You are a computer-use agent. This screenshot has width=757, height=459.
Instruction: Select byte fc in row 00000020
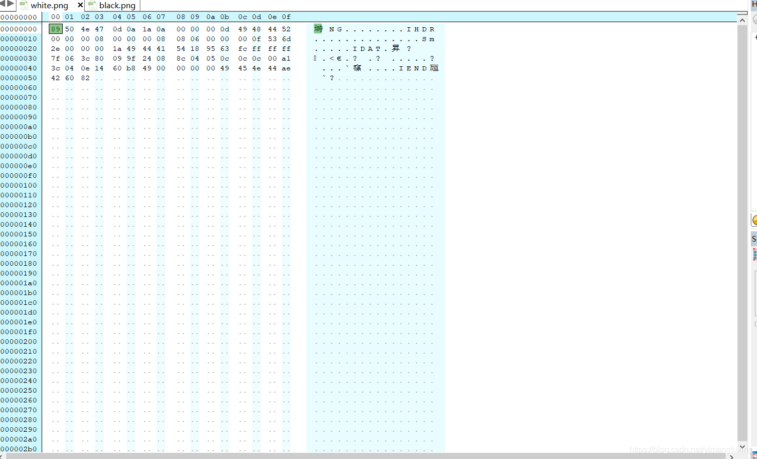pyautogui.click(x=243, y=49)
